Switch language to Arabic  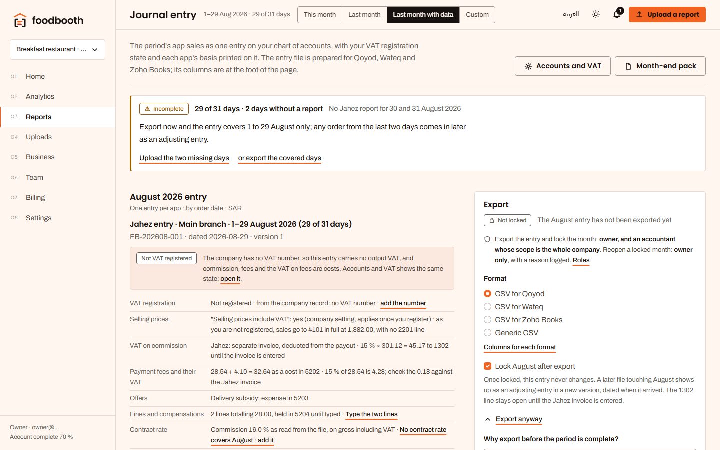[571, 15]
